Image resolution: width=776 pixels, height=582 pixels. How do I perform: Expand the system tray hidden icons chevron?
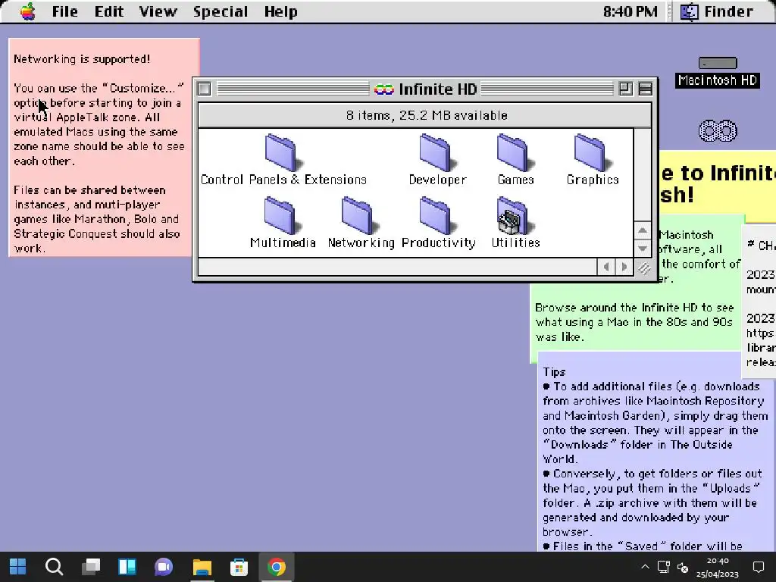(645, 567)
